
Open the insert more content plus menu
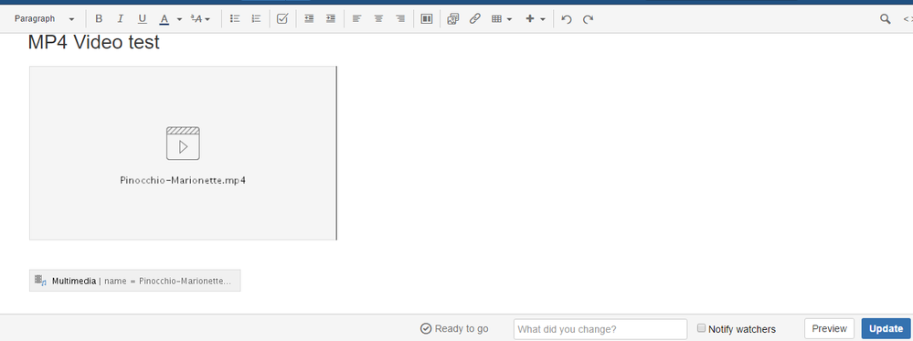tap(536, 18)
